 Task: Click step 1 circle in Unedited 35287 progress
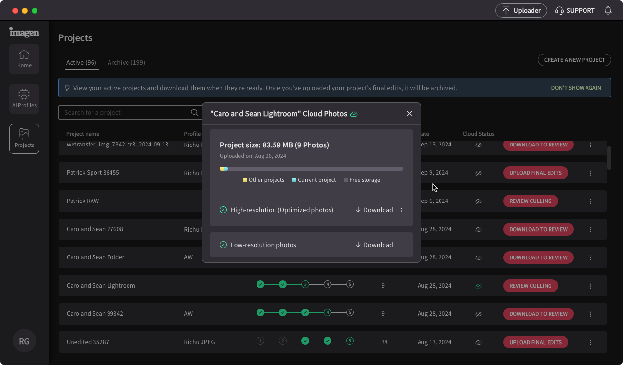coord(260,341)
